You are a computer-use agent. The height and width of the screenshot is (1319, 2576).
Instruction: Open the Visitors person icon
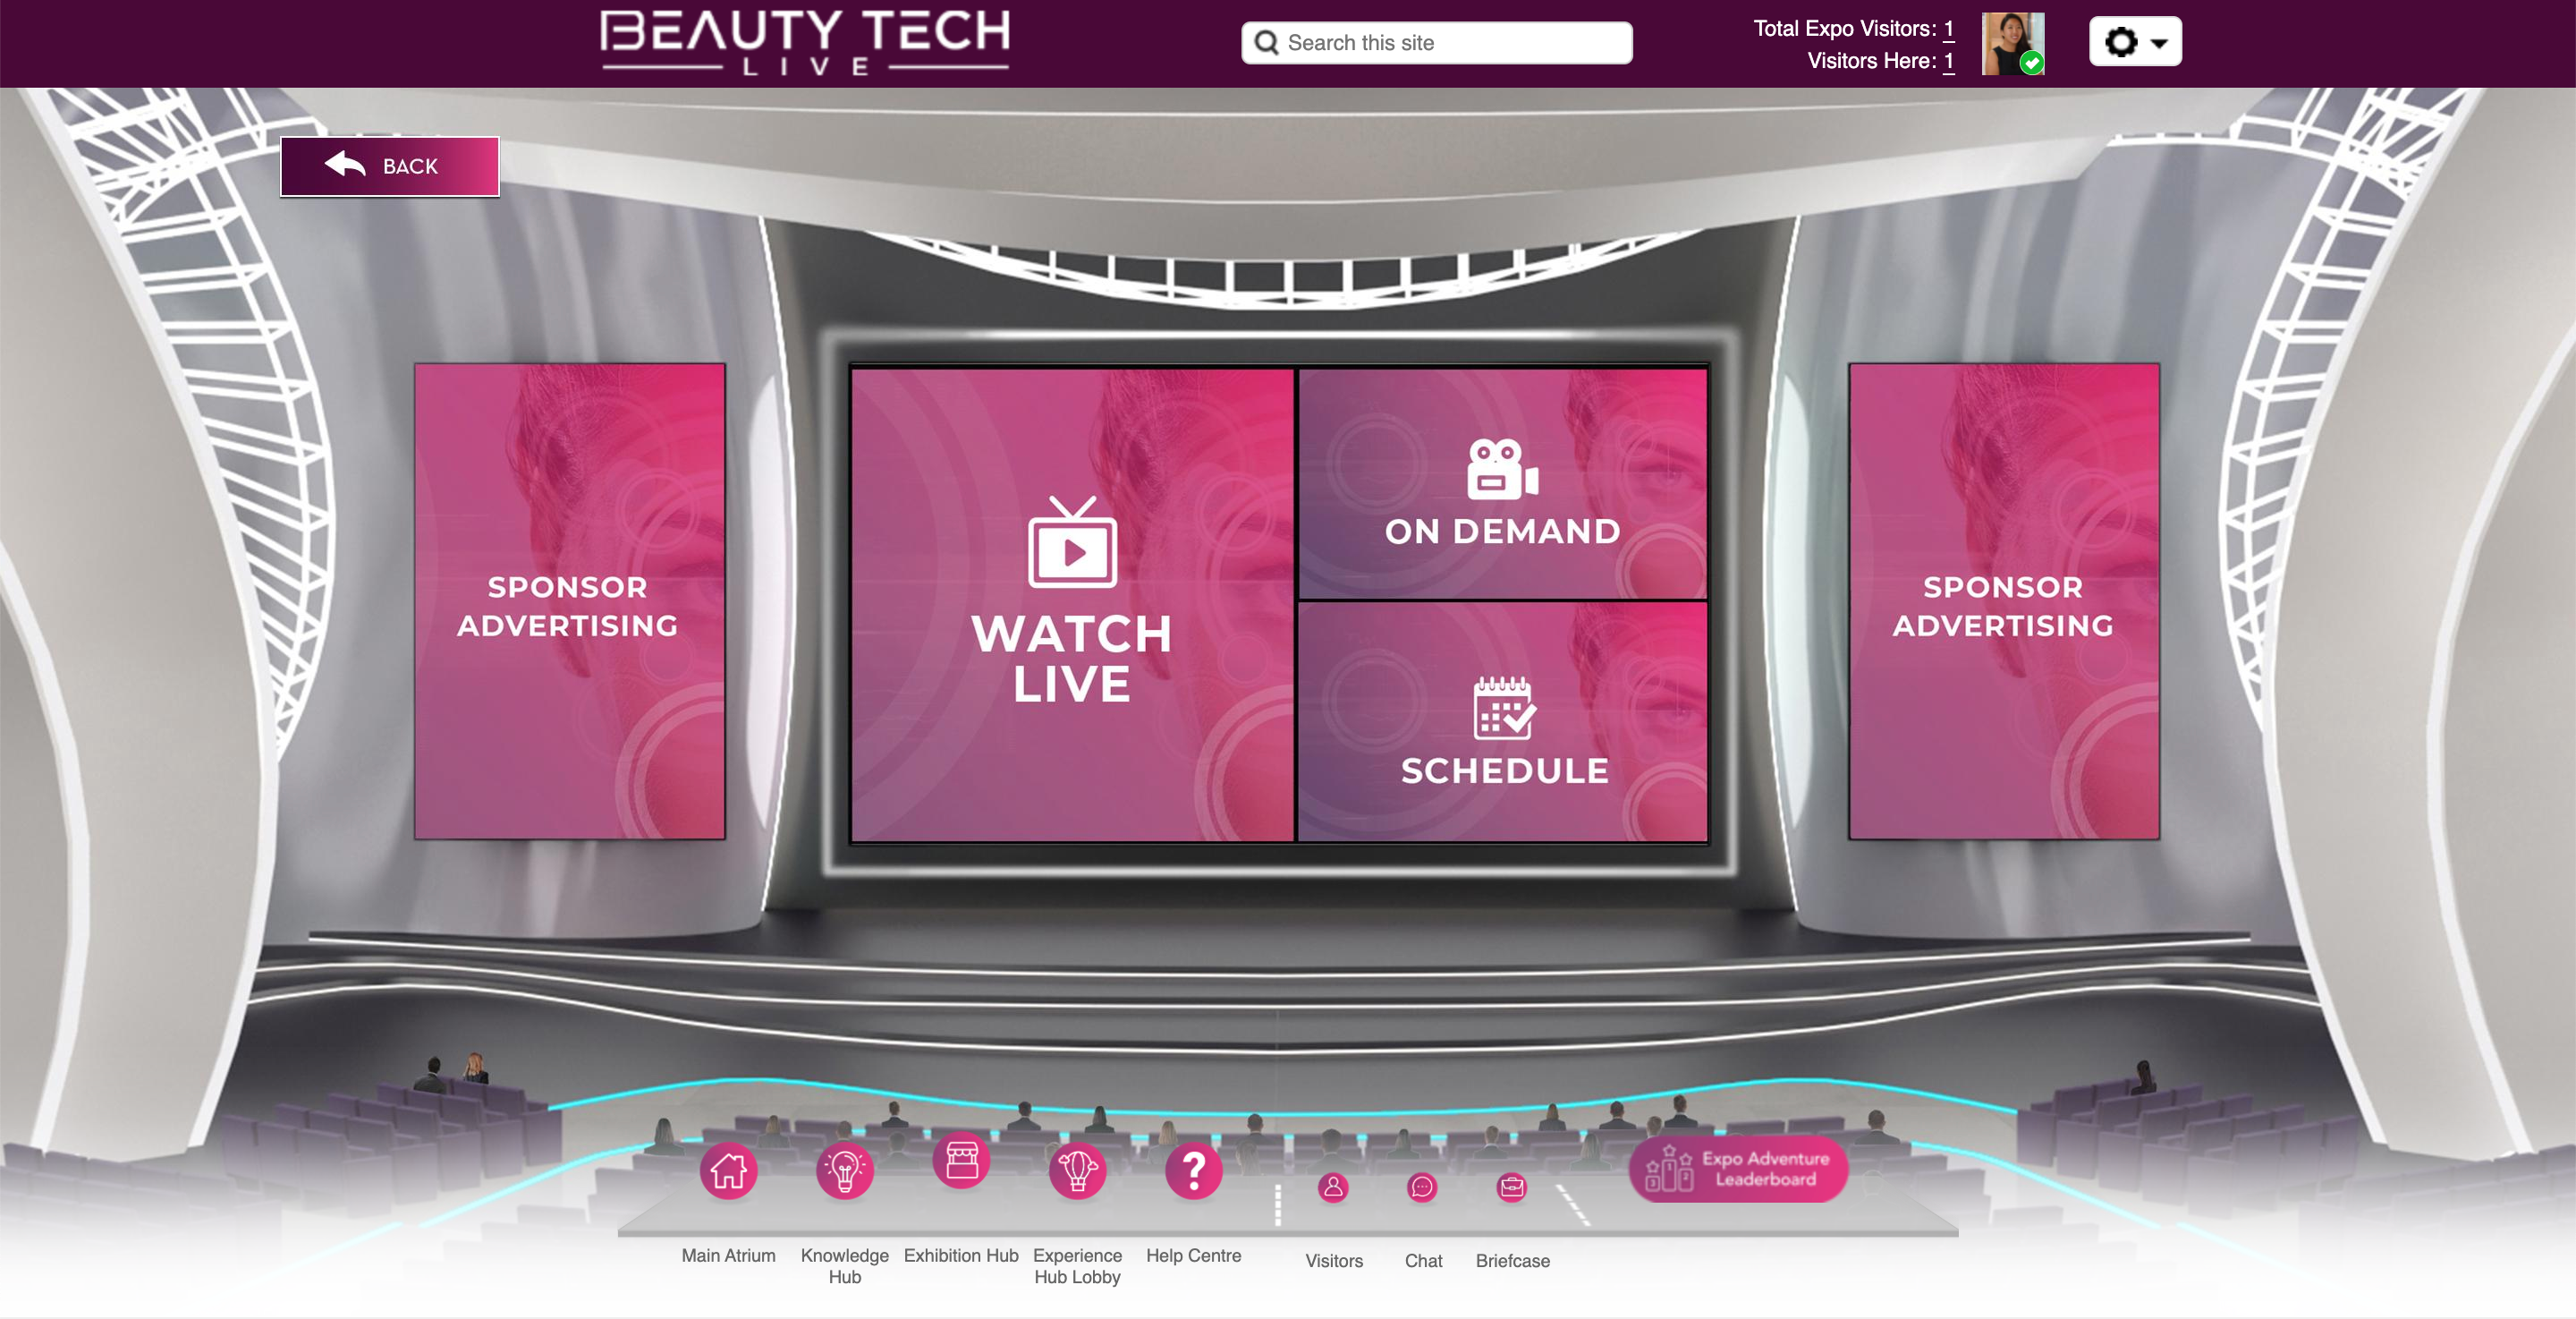pos(1333,1187)
